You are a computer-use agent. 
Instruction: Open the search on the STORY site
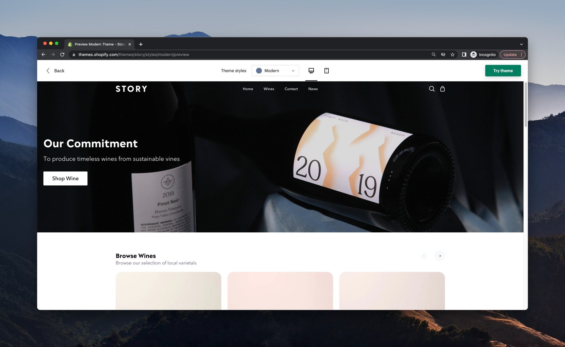431,89
